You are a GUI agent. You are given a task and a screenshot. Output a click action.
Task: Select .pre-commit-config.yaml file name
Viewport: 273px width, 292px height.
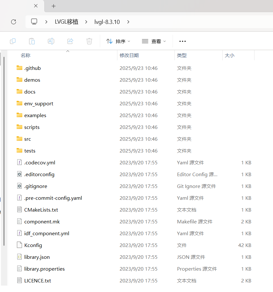(53, 198)
